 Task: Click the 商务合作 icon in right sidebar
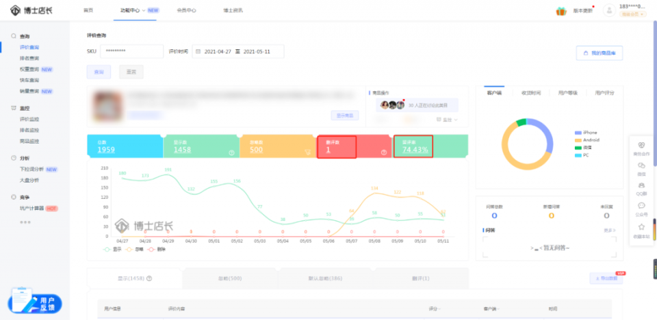pos(641,145)
